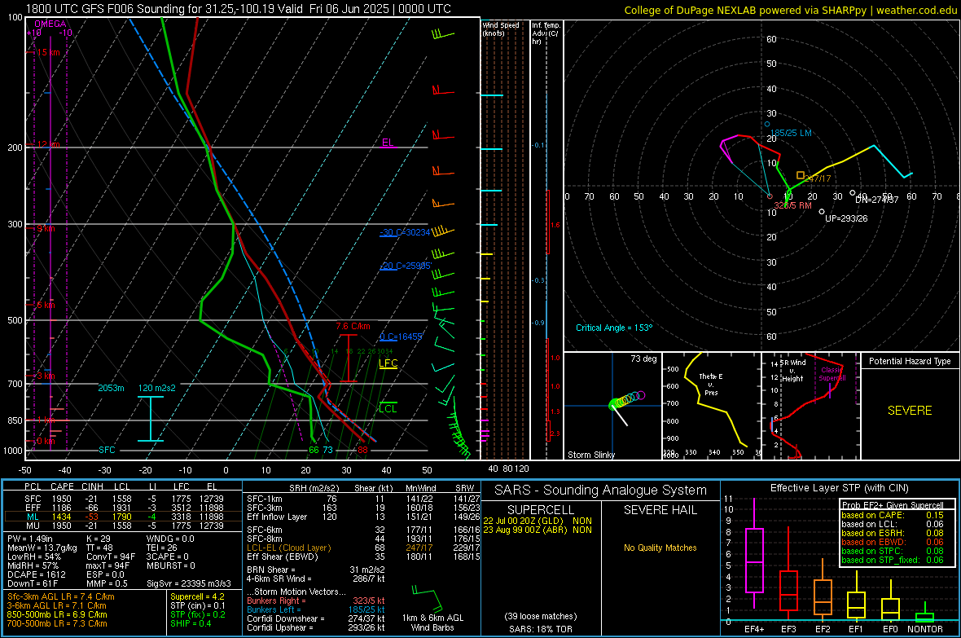Click the Bunkers Left storm motion line
This screenshot has width=961, height=638.
click(x=316, y=609)
